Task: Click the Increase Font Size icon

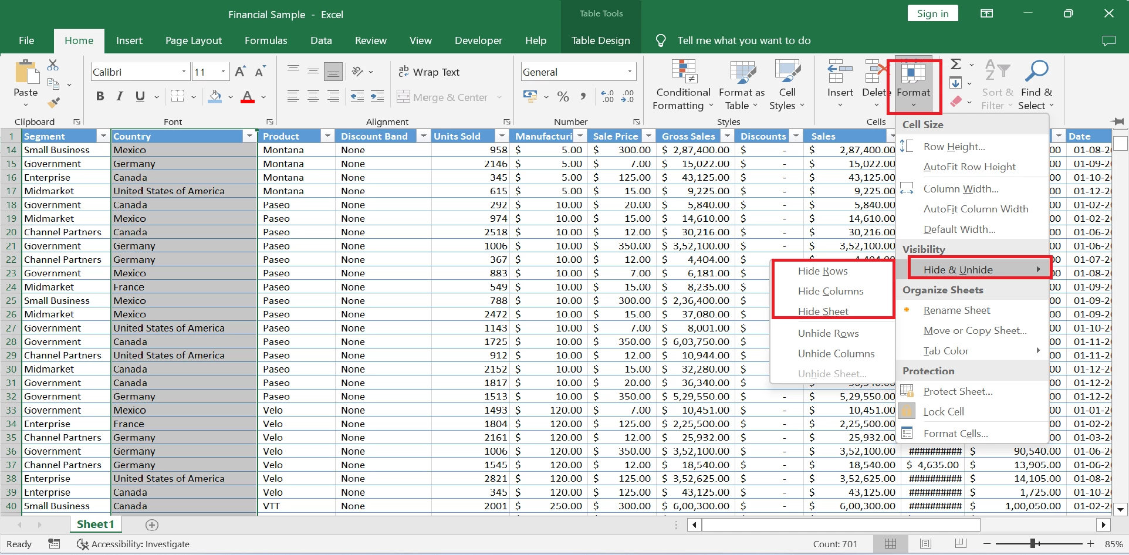Action: [240, 72]
